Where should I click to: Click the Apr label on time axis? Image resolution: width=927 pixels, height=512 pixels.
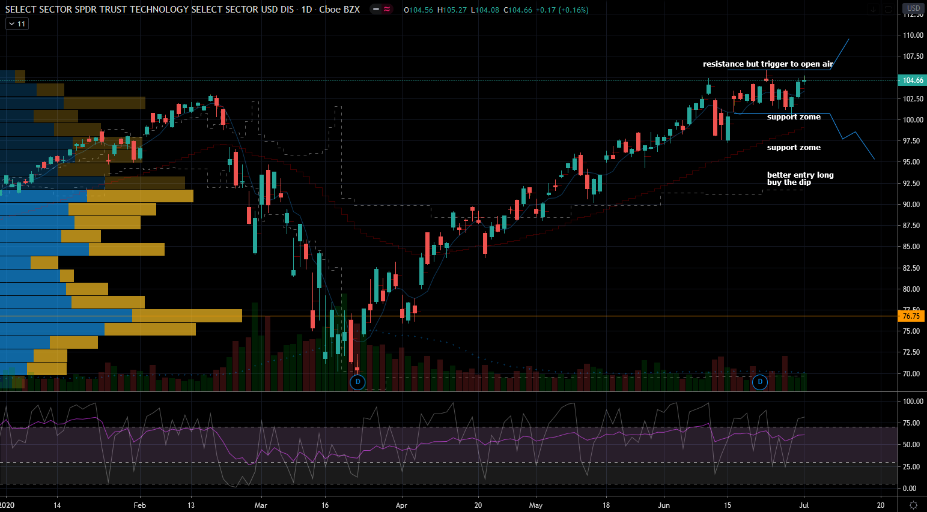click(401, 505)
